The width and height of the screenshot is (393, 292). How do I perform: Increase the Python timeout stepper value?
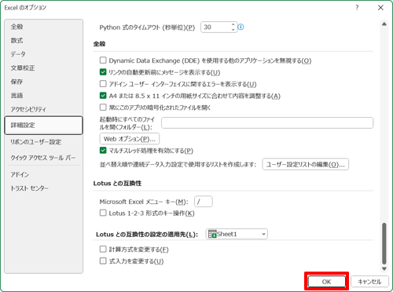tap(233, 24)
